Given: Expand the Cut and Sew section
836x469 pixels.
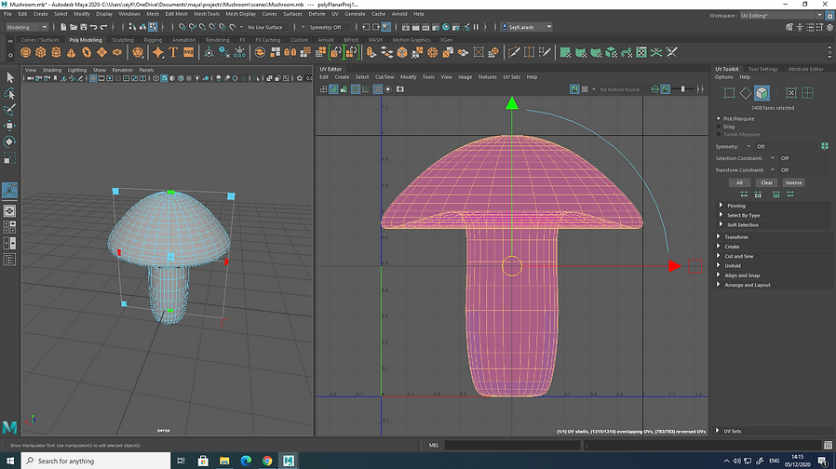Looking at the screenshot, I should click(x=738, y=256).
